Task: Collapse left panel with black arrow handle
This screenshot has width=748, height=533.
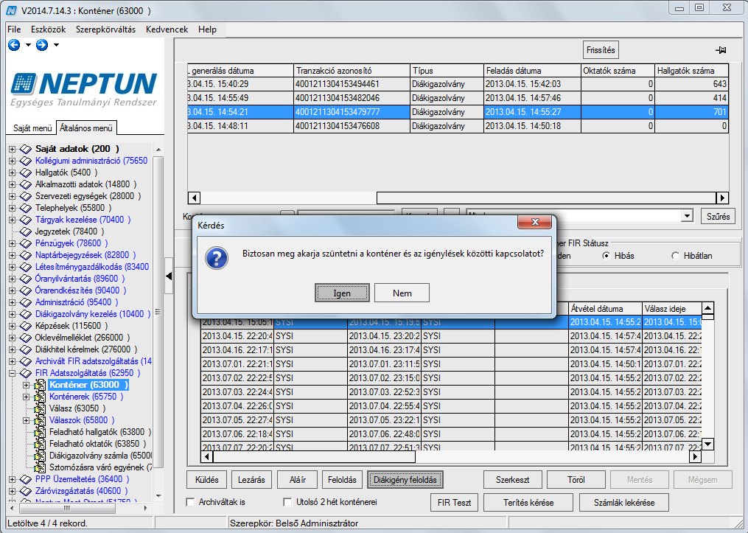Action: pyautogui.click(x=169, y=276)
